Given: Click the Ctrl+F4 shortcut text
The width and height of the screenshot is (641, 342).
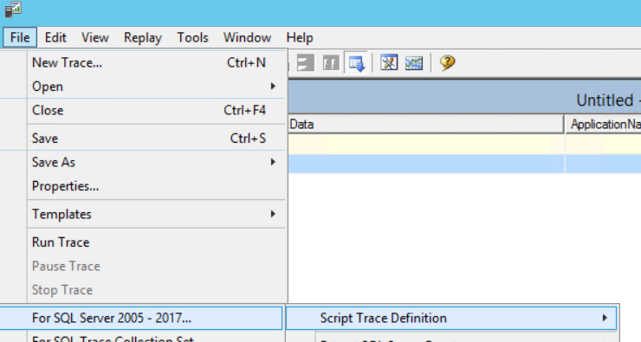Looking at the screenshot, I should point(244,110).
